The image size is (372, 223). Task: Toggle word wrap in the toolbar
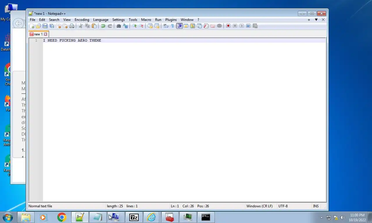coord(166,26)
